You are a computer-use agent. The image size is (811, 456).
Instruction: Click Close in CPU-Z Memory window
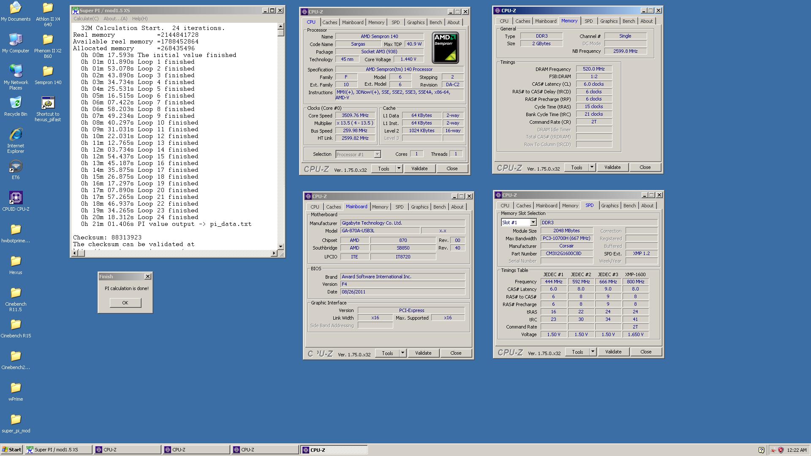645,167
